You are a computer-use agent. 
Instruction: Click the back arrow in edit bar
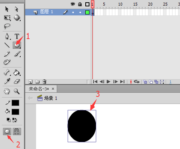pos(30,98)
